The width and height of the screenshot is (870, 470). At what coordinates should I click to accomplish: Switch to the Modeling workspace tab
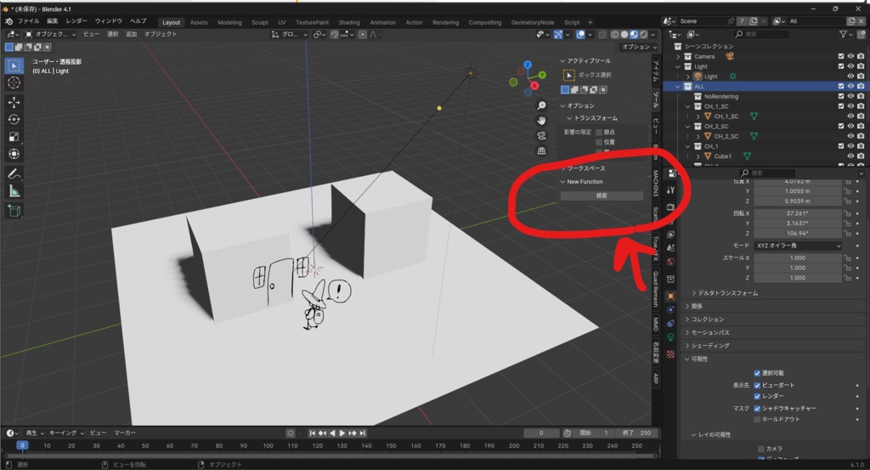(x=229, y=23)
